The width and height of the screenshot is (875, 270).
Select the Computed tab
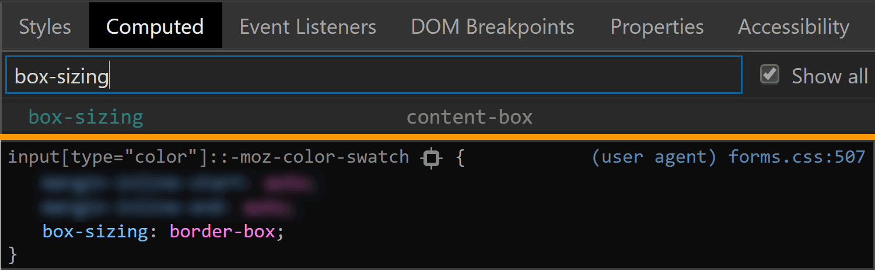pyautogui.click(x=155, y=27)
